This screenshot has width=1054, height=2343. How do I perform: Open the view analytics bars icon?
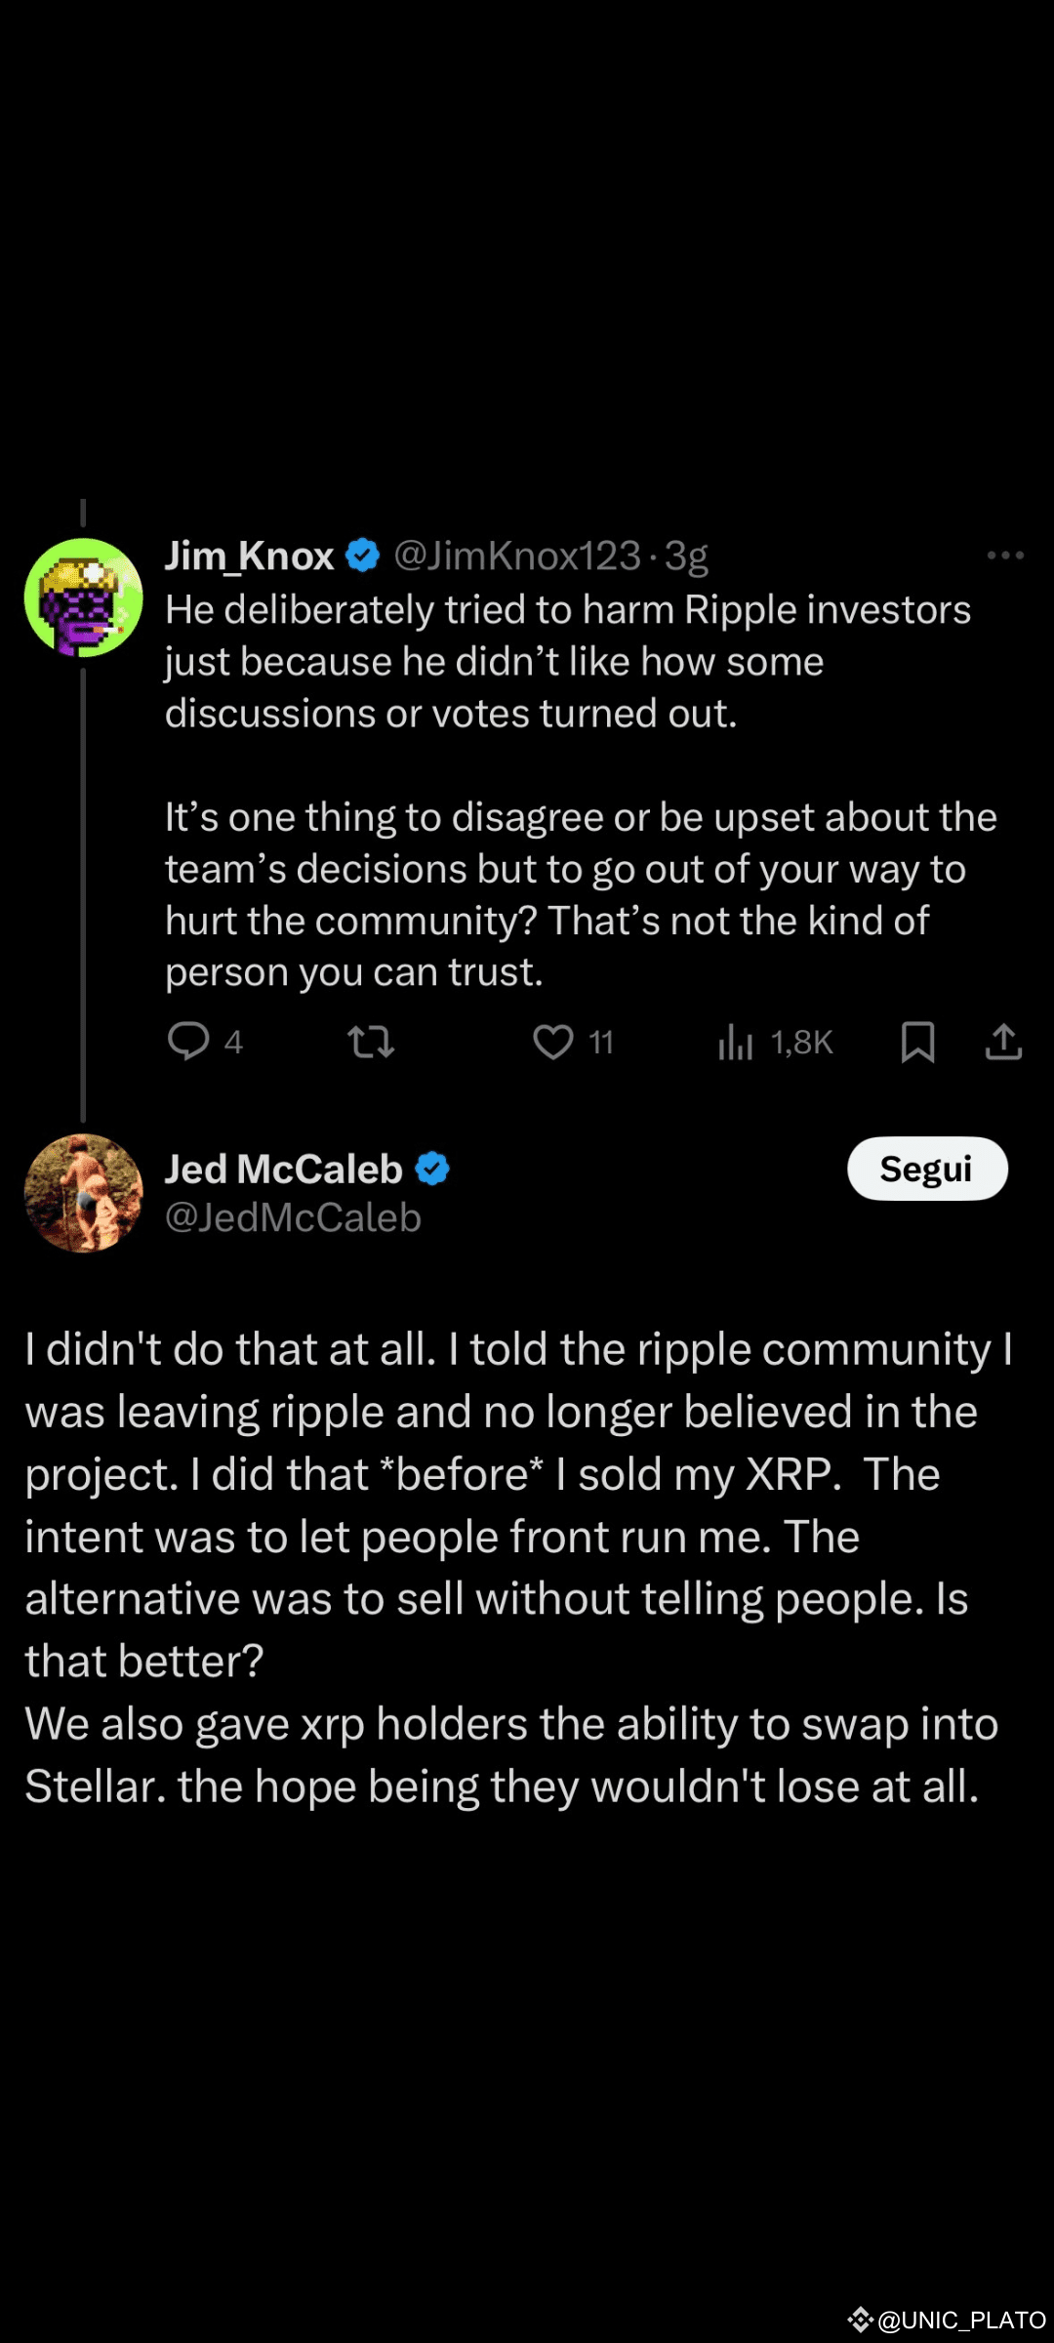(x=735, y=1043)
